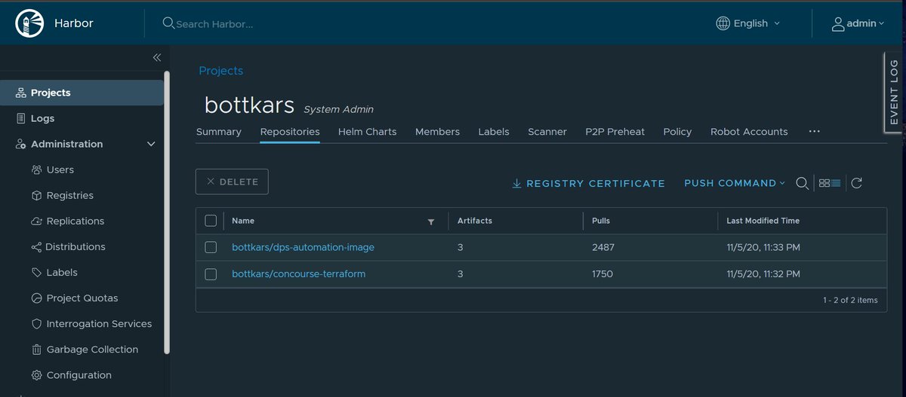The width and height of the screenshot is (906, 397).
Task: Open the admin account dropdown
Action: point(858,23)
